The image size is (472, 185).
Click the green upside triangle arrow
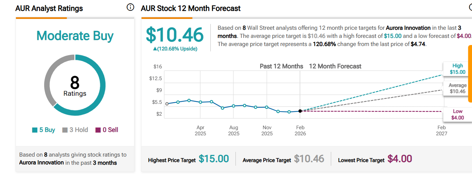pyautogui.click(x=155, y=49)
